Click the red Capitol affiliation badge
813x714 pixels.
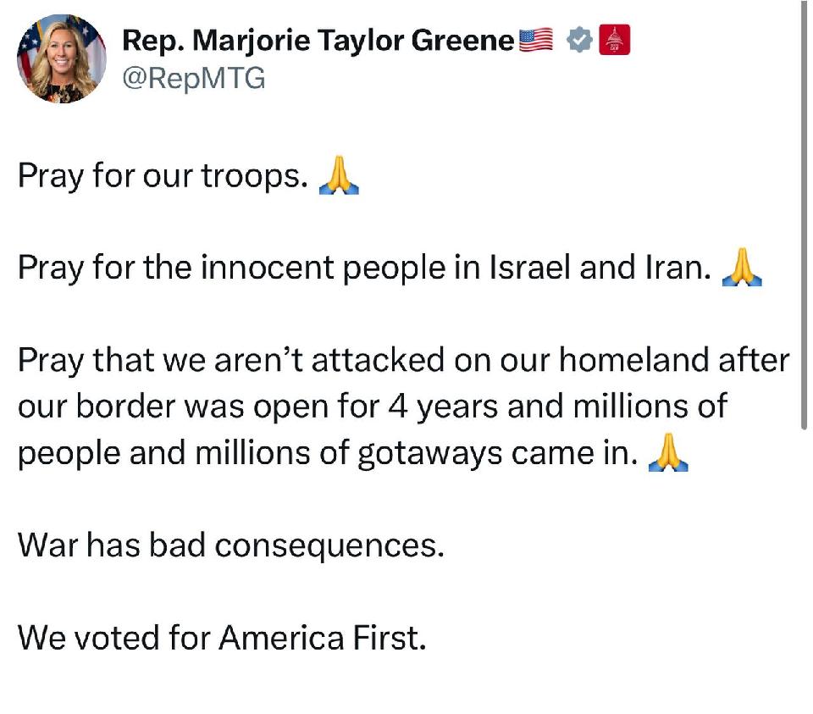point(615,40)
